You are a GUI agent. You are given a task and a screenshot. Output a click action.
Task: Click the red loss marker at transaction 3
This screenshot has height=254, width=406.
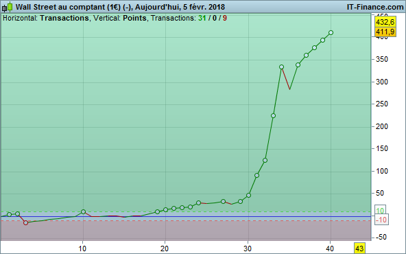(25, 222)
